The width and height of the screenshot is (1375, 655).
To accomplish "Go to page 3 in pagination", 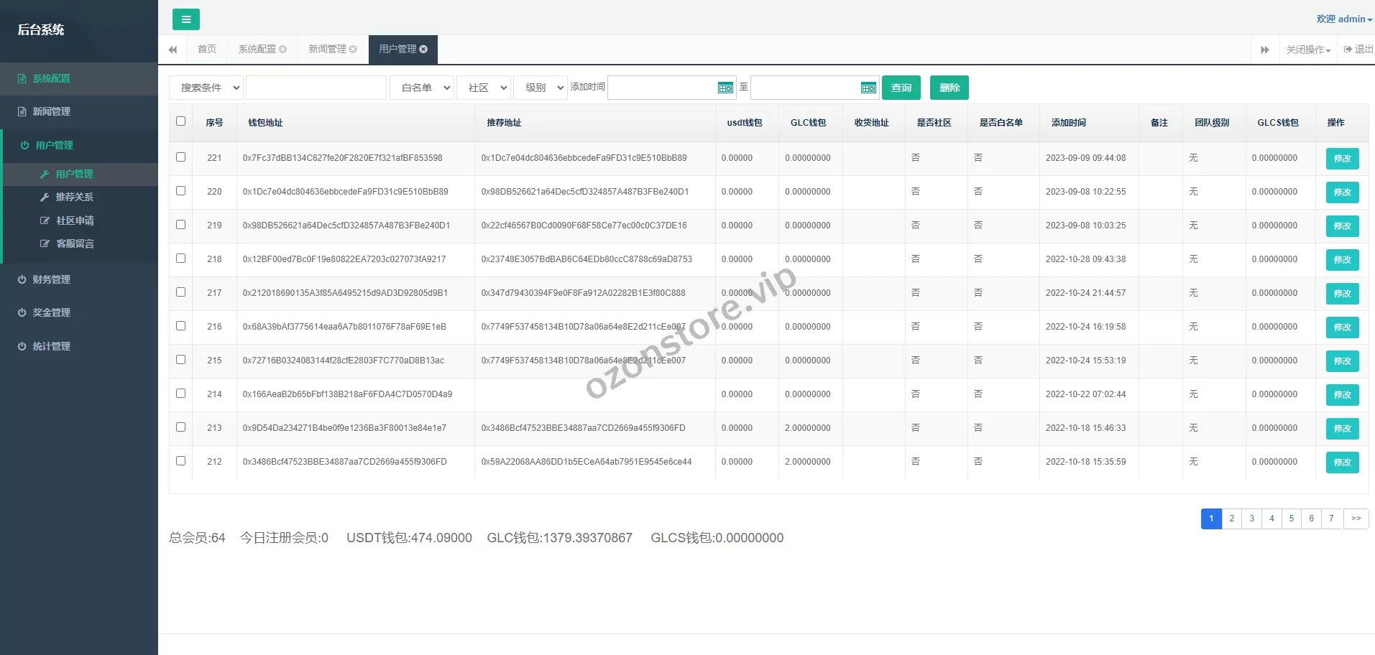I will pyautogui.click(x=1251, y=519).
